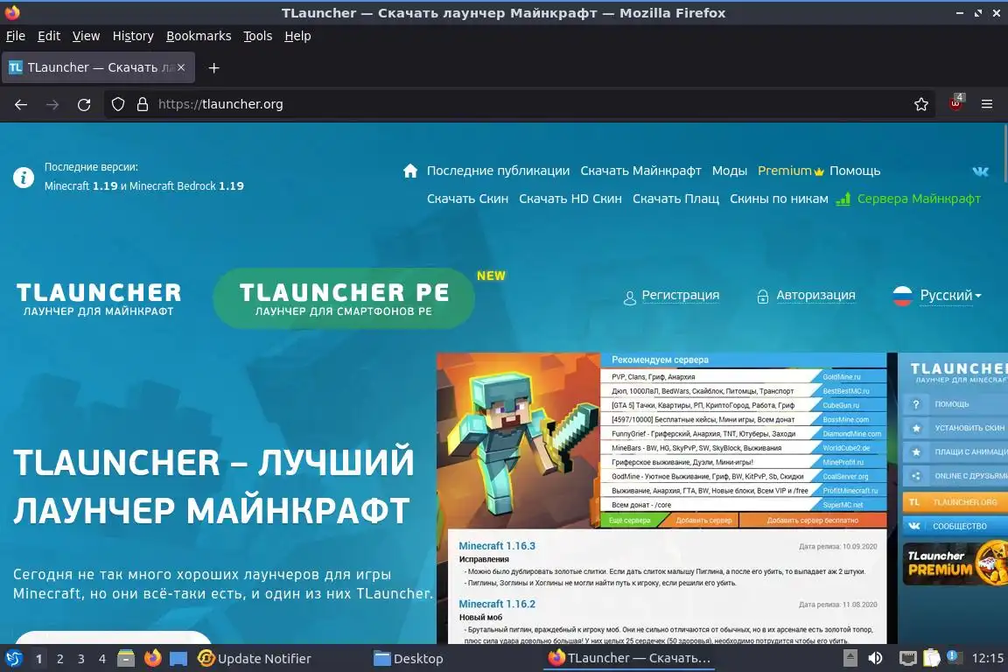Click the info circle icon

click(24, 177)
